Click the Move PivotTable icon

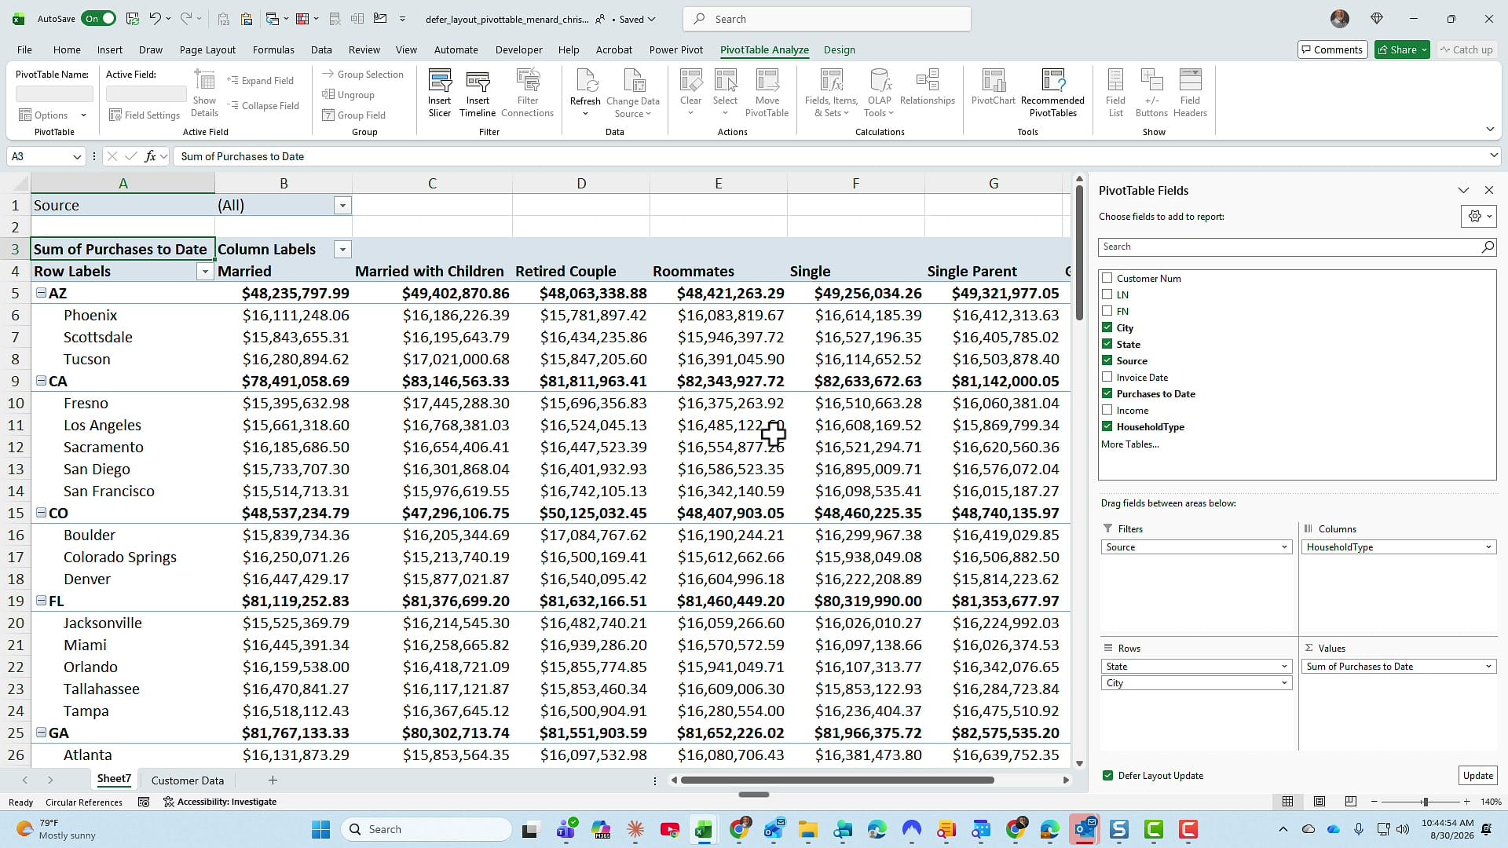click(x=767, y=93)
